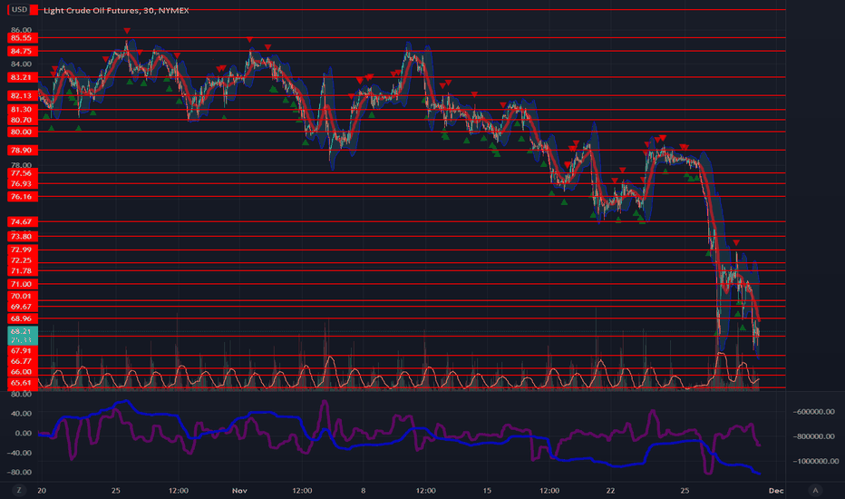Click the -800000.00 right indicator scale value

point(814,435)
